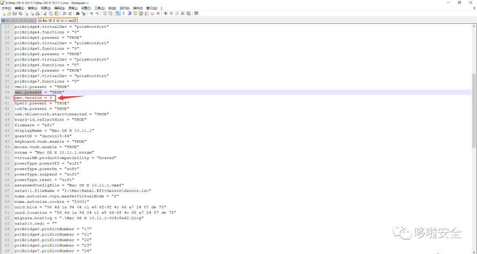Open the Replace dialog toolbar icon
This screenshot has height=254, width=477.
pos(83,13)
